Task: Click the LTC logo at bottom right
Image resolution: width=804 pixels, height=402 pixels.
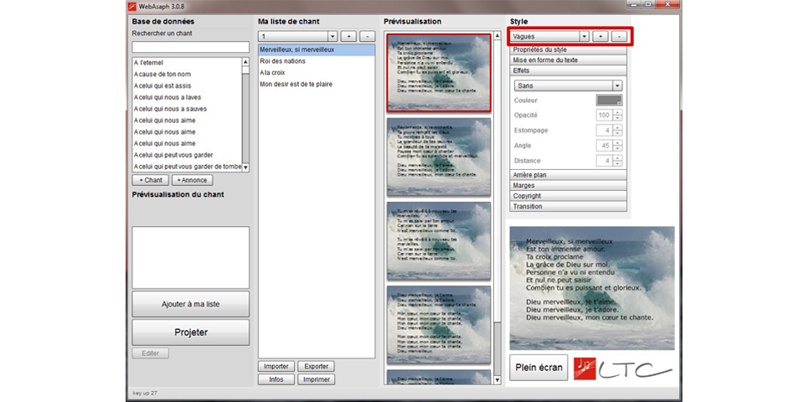Action: (624, 368)
